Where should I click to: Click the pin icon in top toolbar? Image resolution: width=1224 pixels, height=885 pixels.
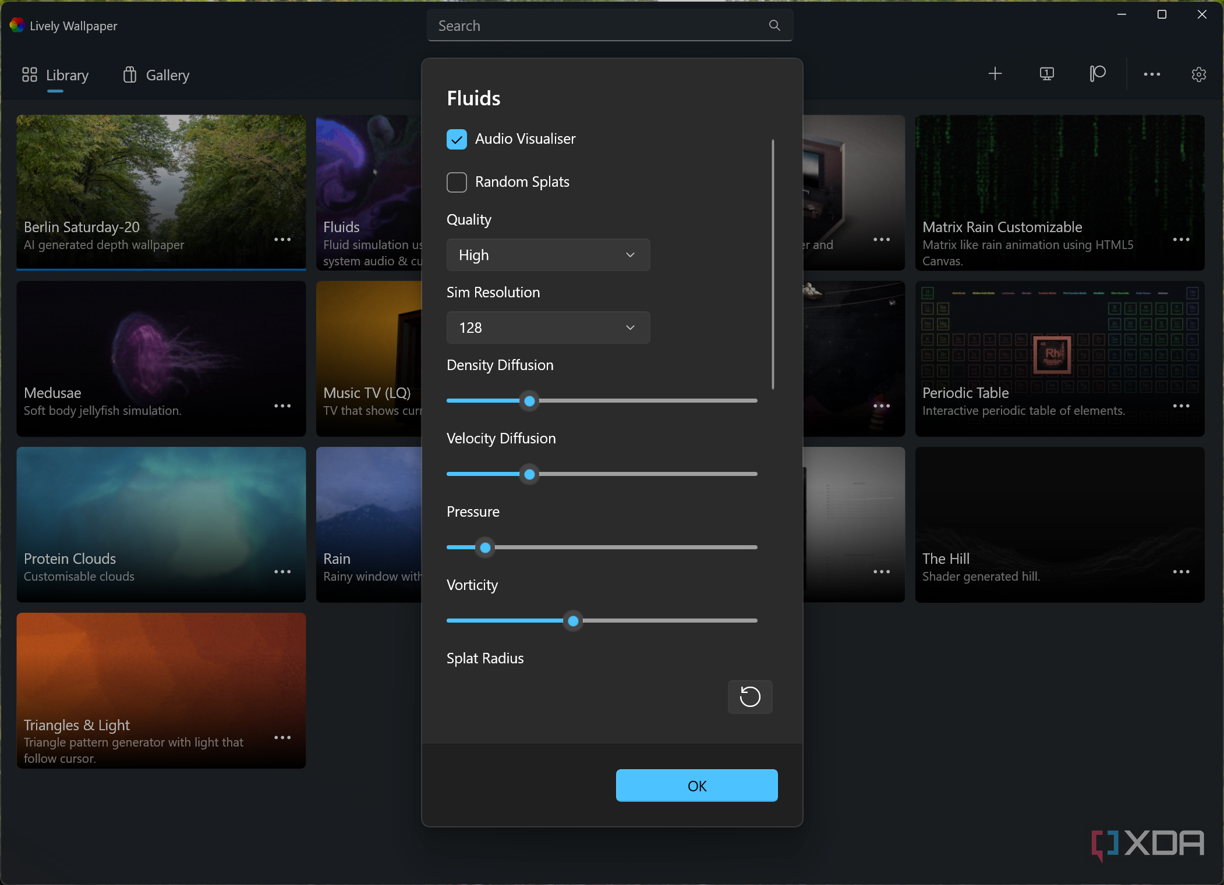pos(1097,74)
